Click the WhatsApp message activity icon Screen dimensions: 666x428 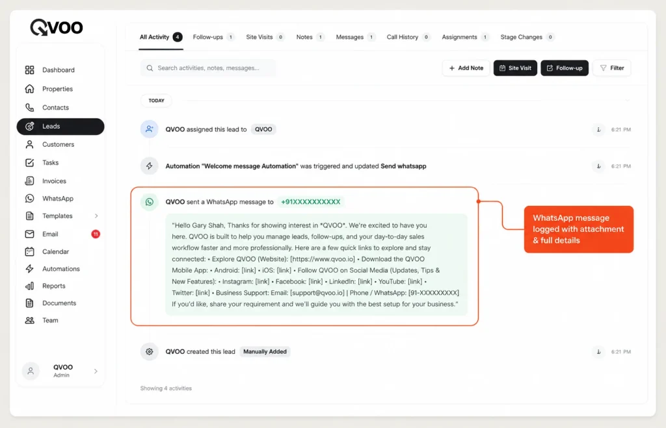pyautogui.click(x=149, y=202)
